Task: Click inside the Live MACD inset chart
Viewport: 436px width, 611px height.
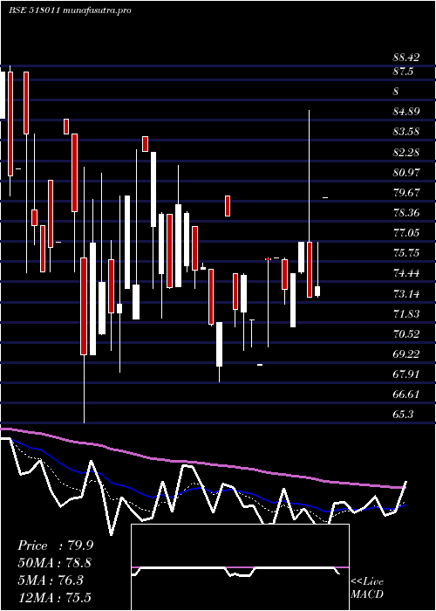Action: 240,567
